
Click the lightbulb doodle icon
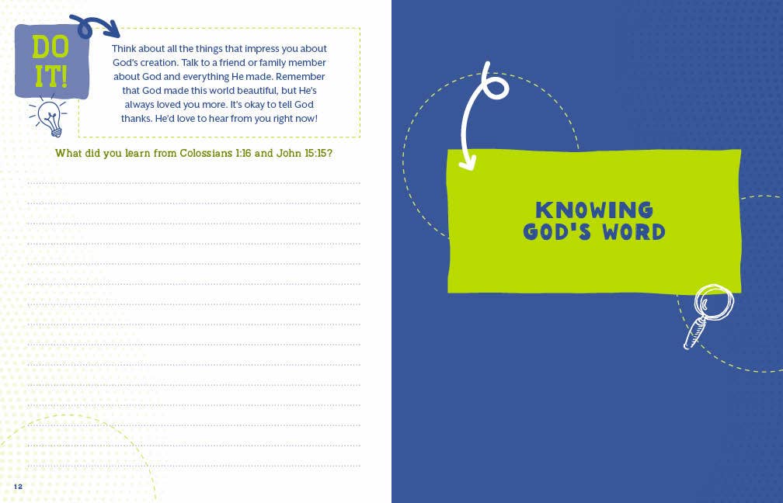coord(48,114)
